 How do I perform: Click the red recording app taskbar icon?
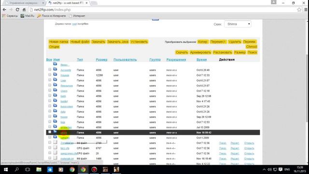tap(94, 170)
